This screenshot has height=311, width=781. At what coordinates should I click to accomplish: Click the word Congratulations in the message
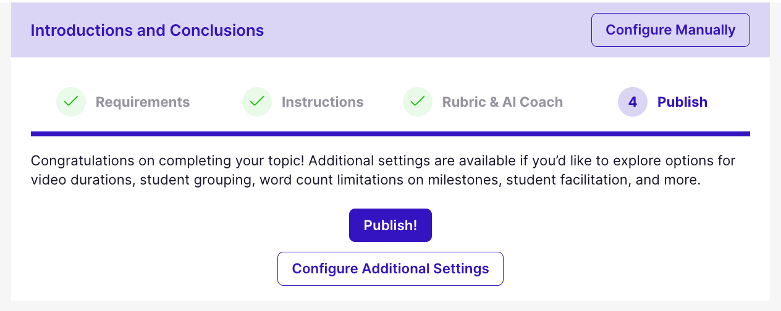click(82, 161)
